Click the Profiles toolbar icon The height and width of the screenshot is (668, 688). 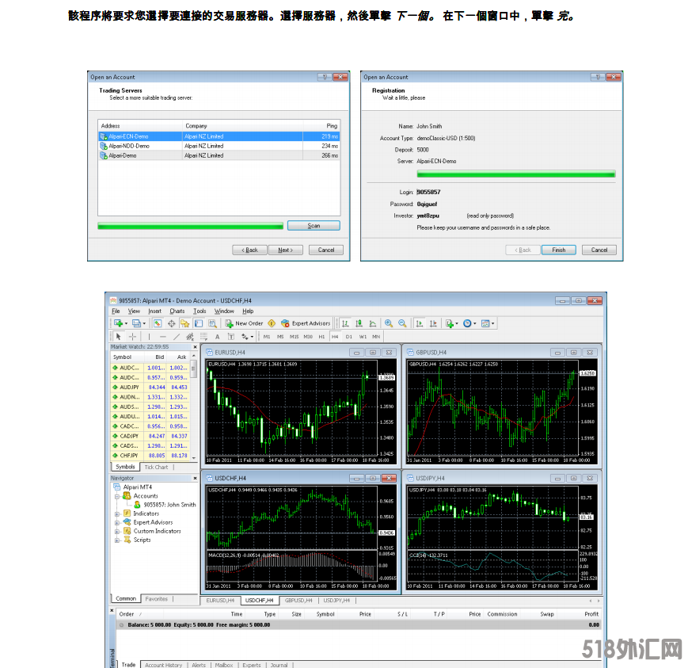coord(136,323)
